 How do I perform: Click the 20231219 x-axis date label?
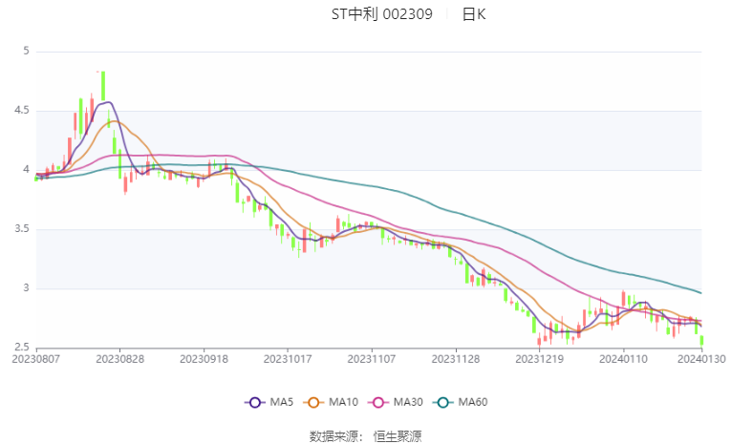coord(539,359)
